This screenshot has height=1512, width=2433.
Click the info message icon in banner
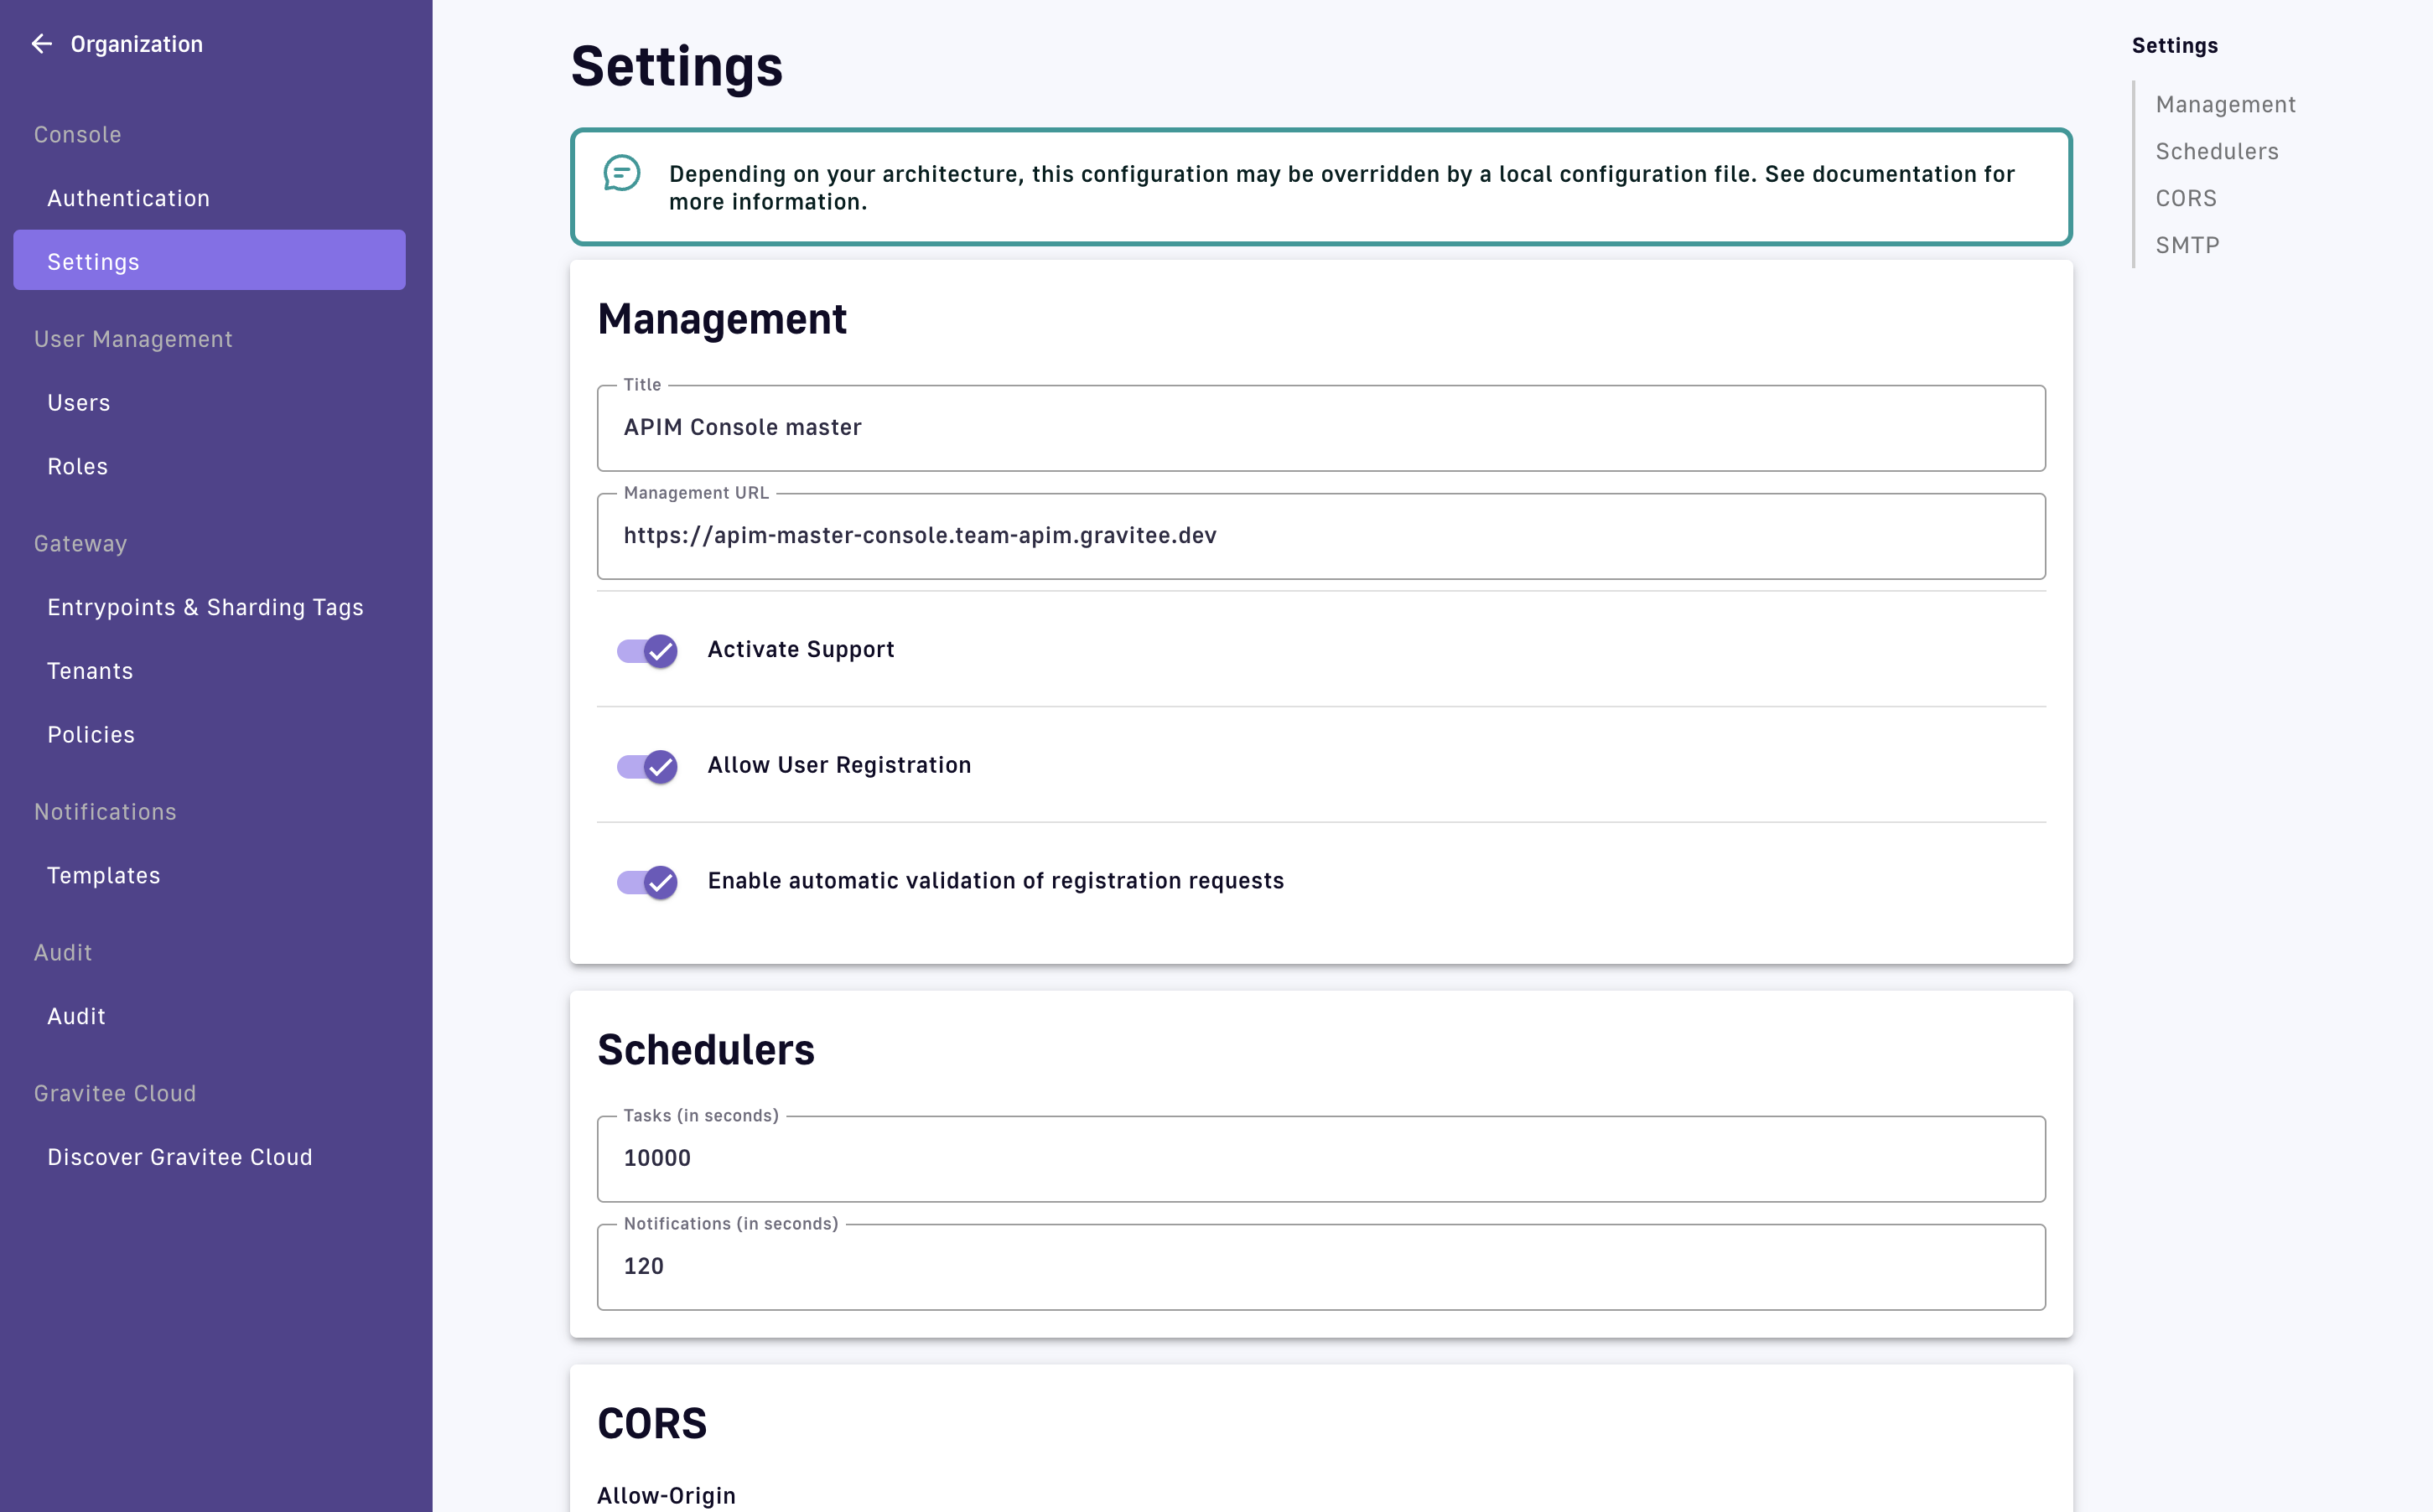coord(621,173)
